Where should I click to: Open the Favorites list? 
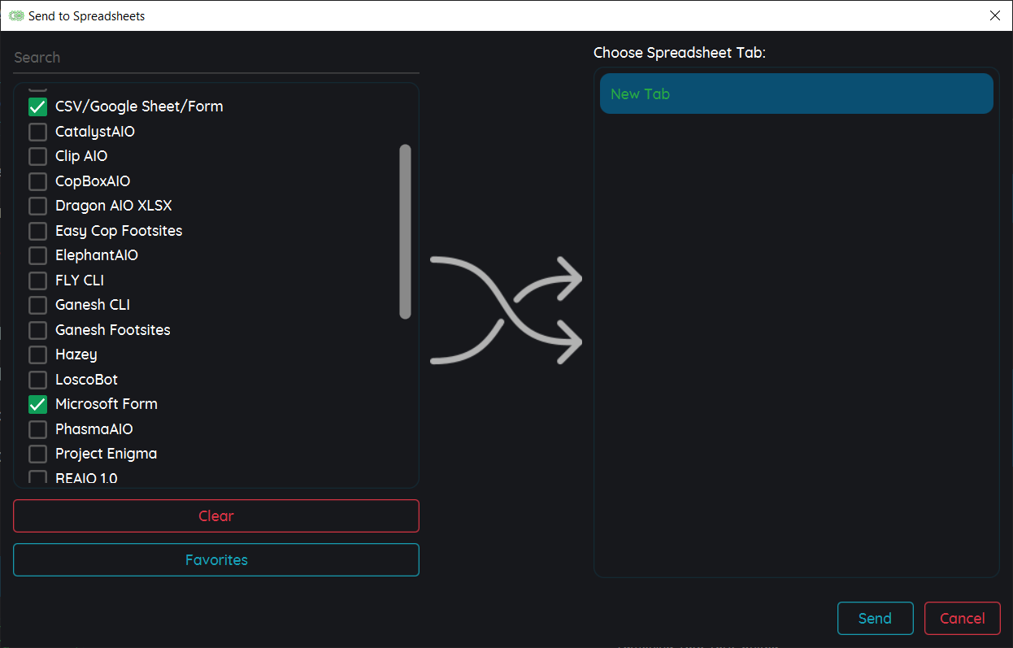point(216,560)
